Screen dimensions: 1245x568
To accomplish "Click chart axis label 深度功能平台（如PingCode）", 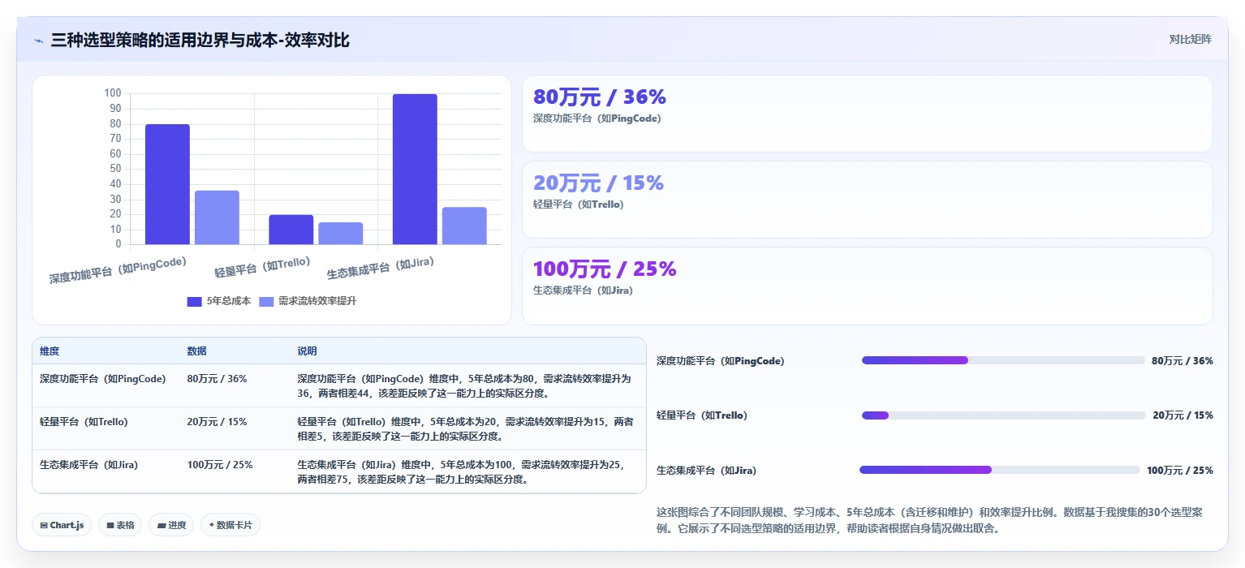I will tap(118, 270).
